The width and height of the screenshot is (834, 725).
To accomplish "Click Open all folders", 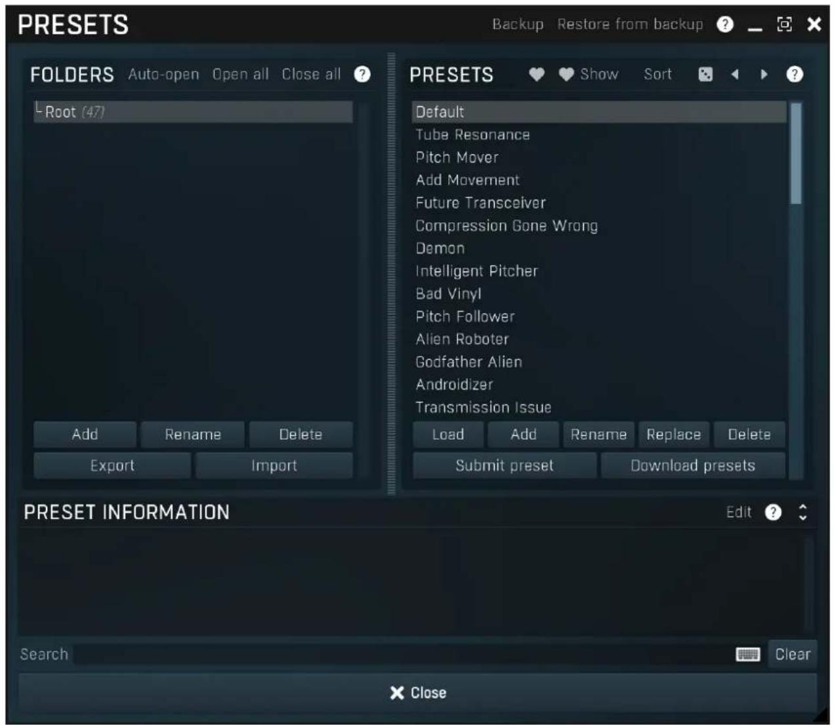I will [x=240, y=74].
